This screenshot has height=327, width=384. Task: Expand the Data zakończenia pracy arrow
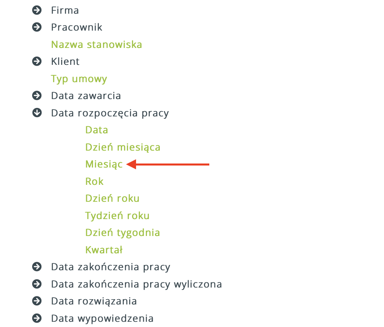(x=37, y=267)
